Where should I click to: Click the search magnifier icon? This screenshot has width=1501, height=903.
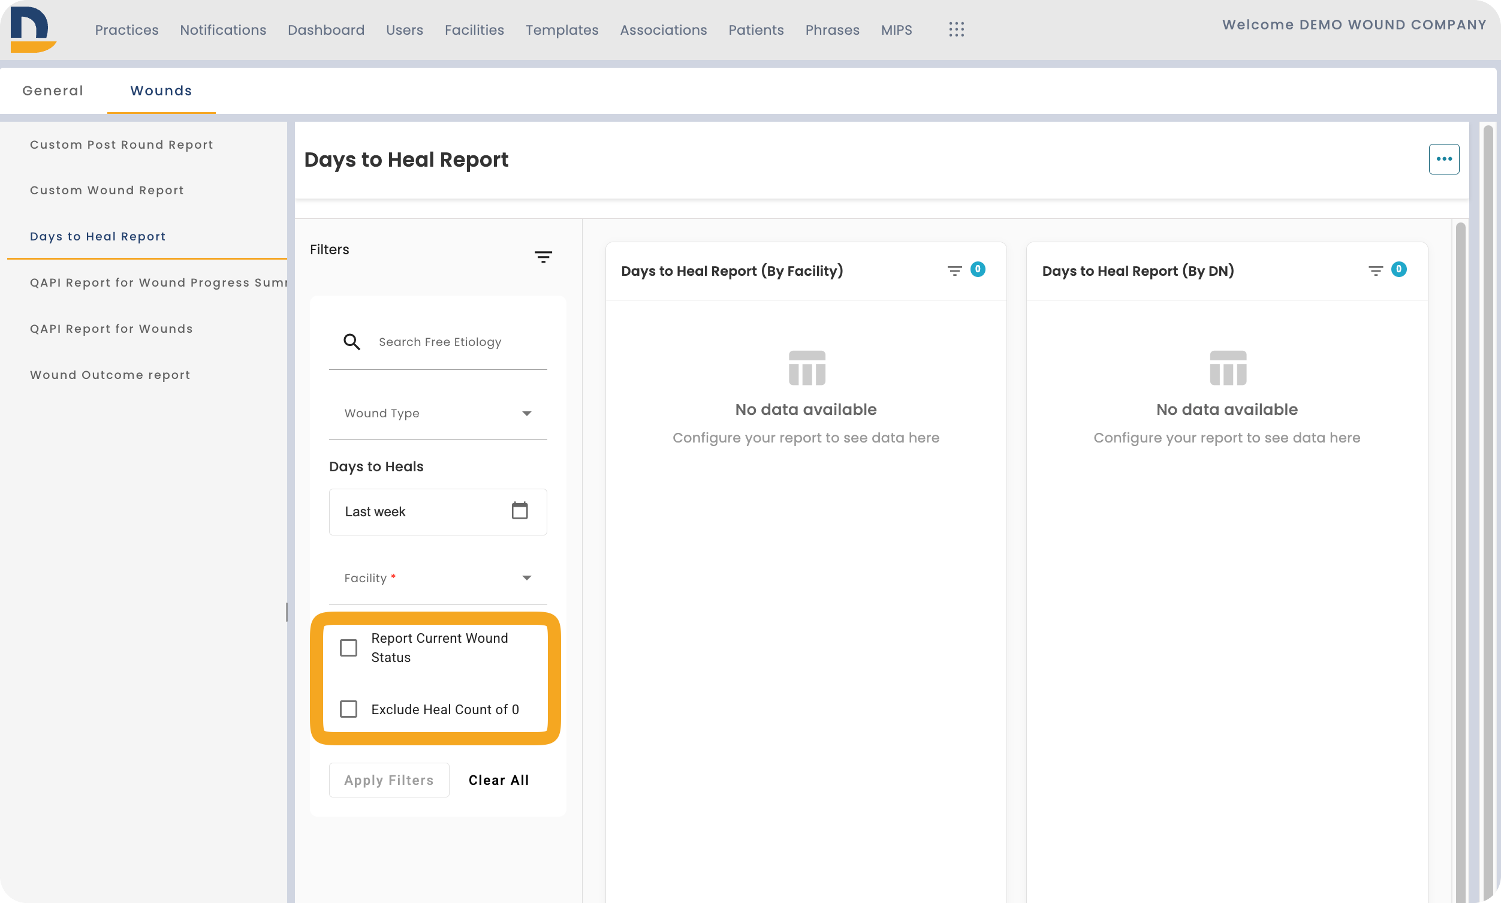coord(351,342)
